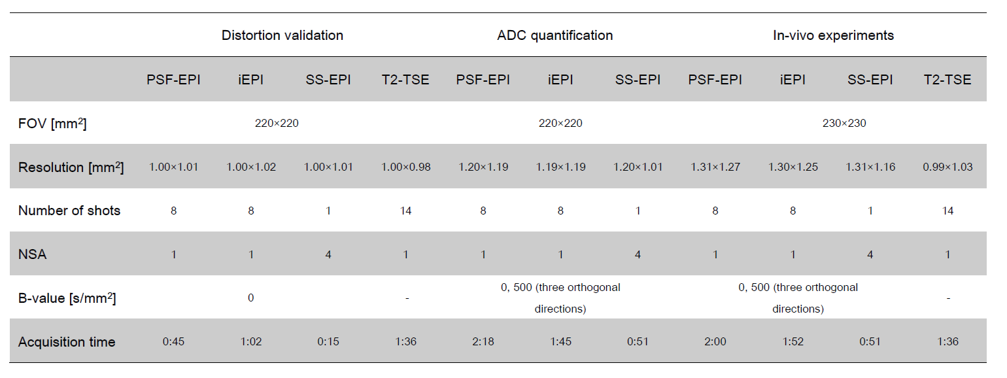Image resolution: width=1007 pixels, height=378 pixels.
Task: Click the 1.19×1.19 resolution cell
Action: point(560,167)
